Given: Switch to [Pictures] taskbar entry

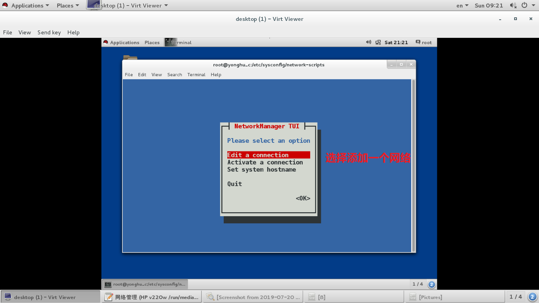Looking at the screenshot, I should pos(456,297).
